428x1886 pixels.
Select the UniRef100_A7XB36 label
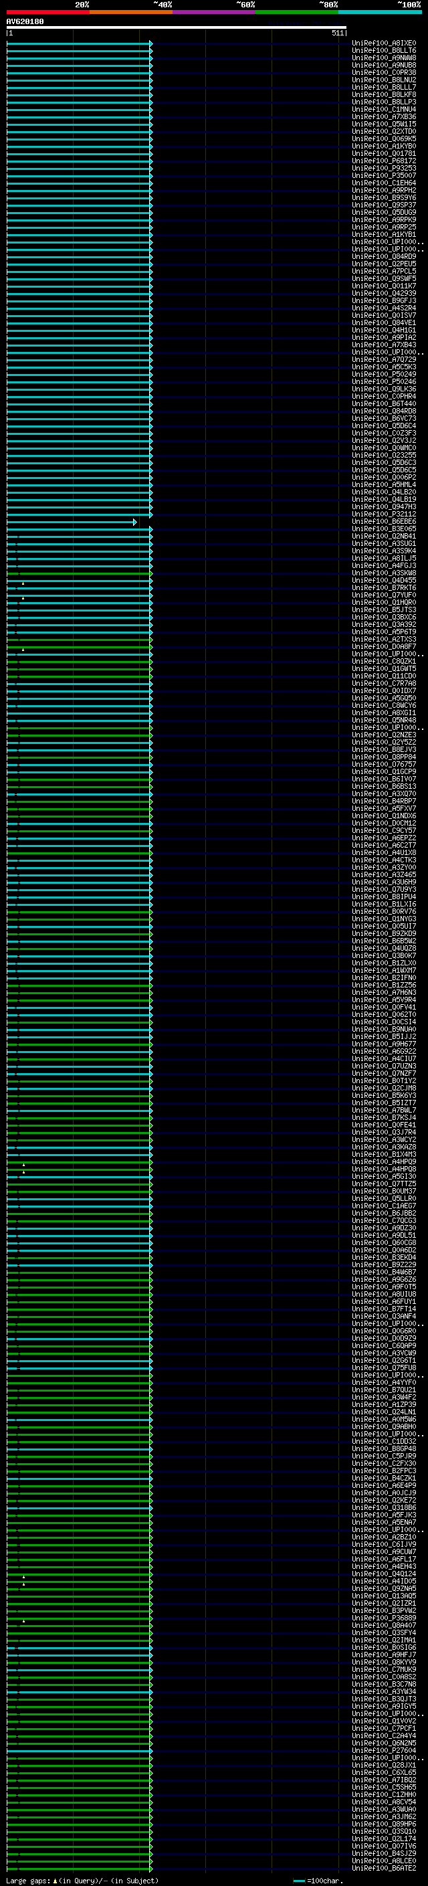pos(384,117)
